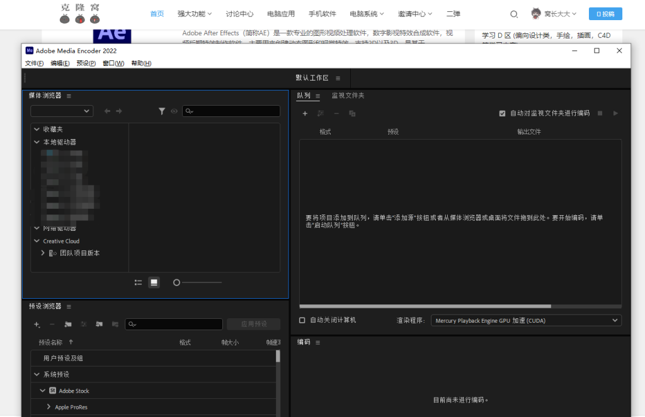Click the queue horizontal scrollbar
The image size is (645, 417).
(x=425, y=306)
